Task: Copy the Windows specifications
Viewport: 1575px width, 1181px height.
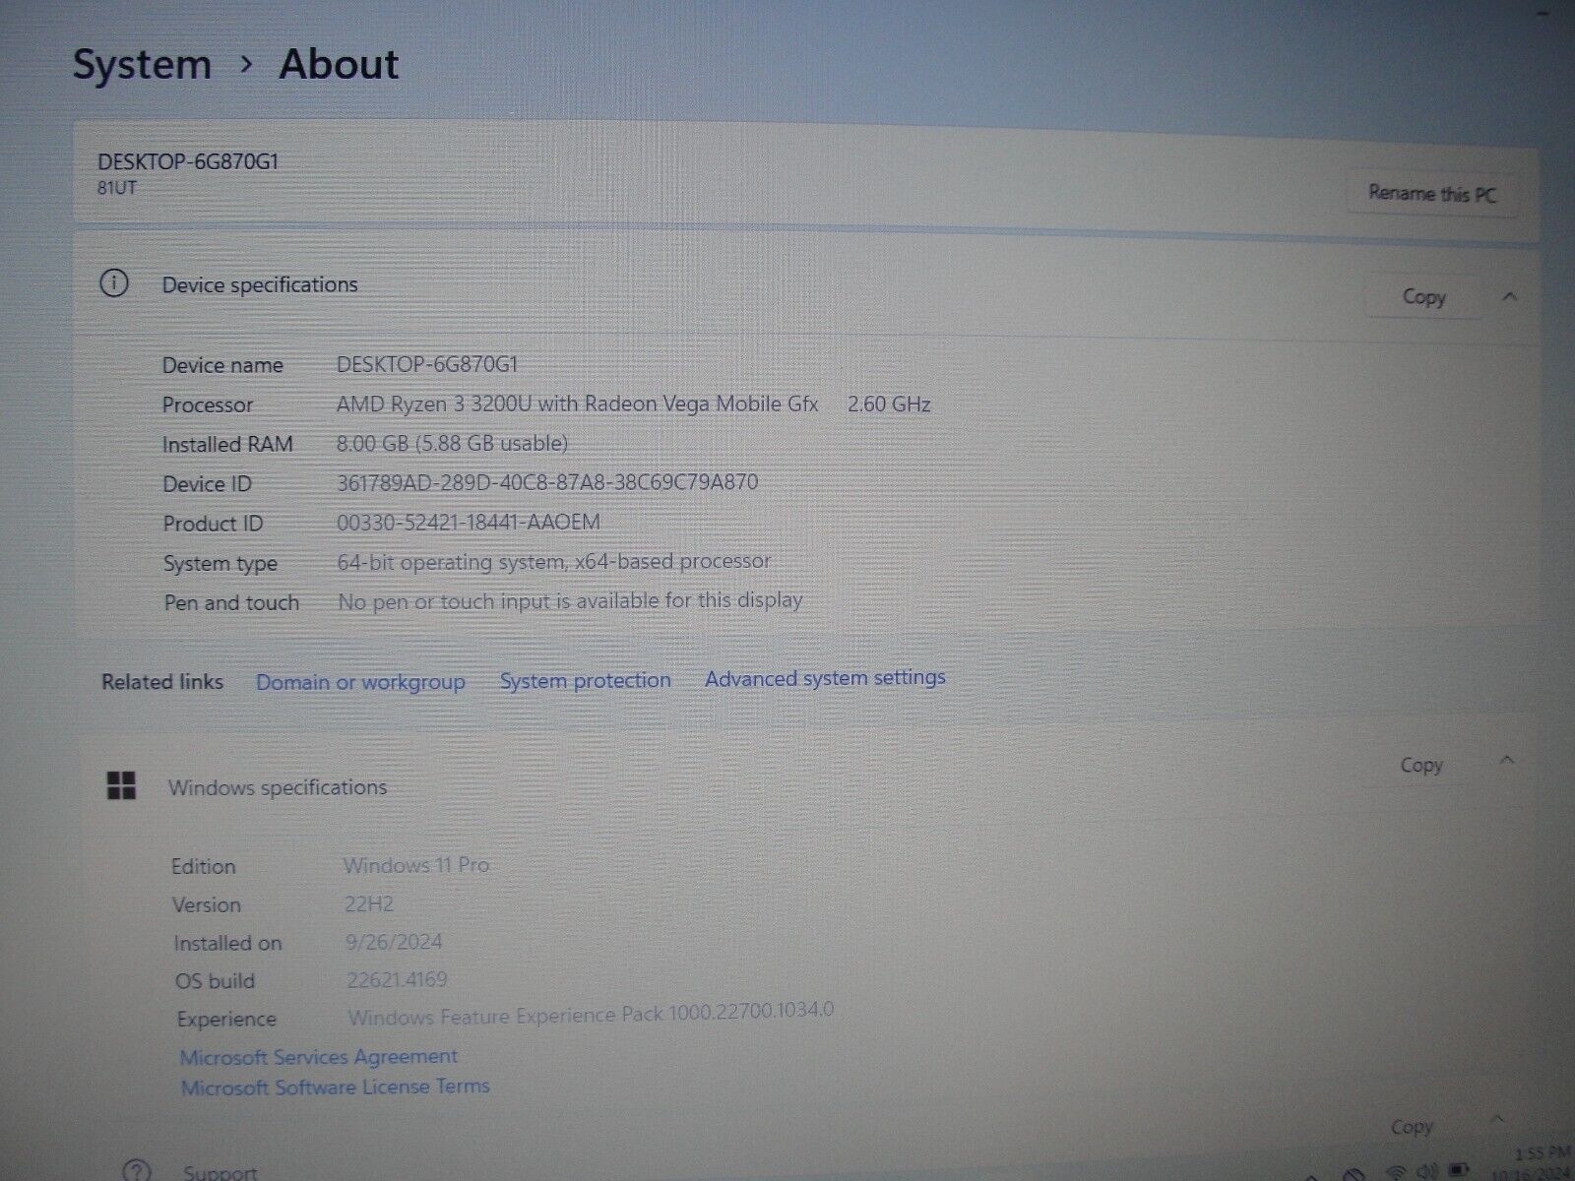Action: (x=1421, y=765)
